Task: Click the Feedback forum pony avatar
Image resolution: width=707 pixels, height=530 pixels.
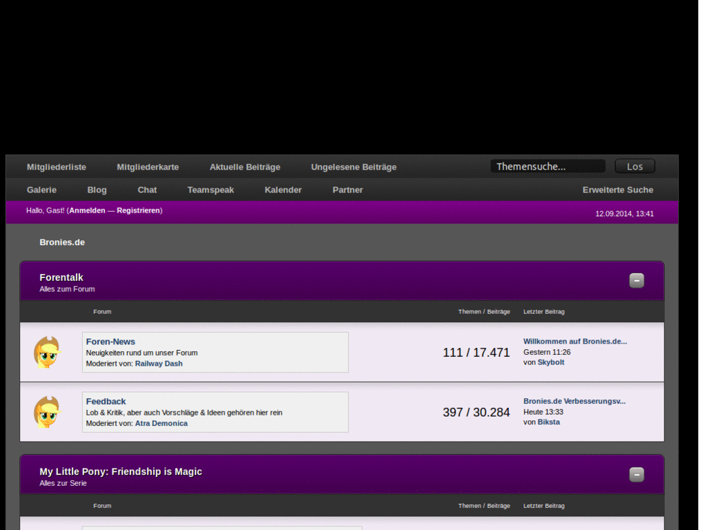Action: pyautogui.click(x=46, y=411)
